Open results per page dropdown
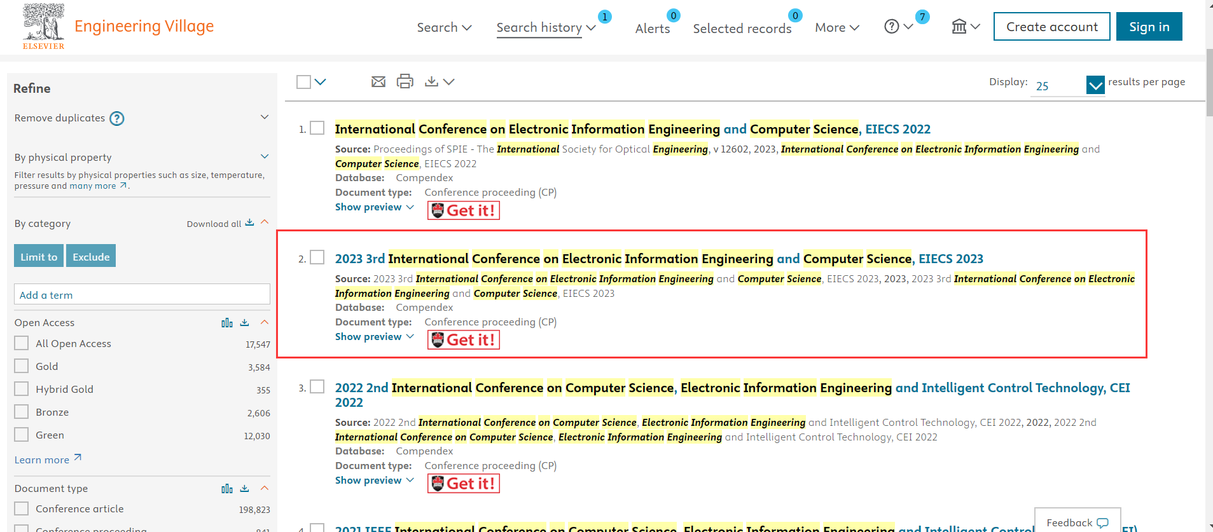Viewport: 1213px width, 532px height. 1095,85
